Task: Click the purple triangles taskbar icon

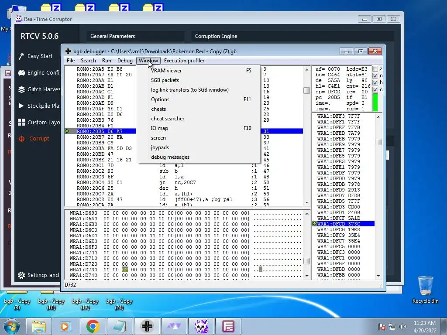Action: 174,326
